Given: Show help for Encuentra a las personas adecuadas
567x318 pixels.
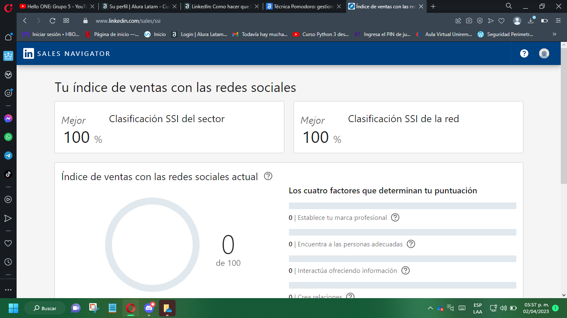Looking at the screenshot, I should (x=411, y=244).
